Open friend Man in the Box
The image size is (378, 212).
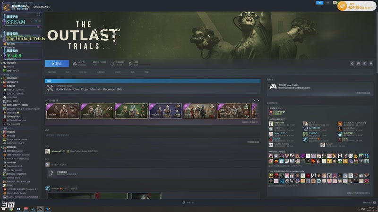282,144
